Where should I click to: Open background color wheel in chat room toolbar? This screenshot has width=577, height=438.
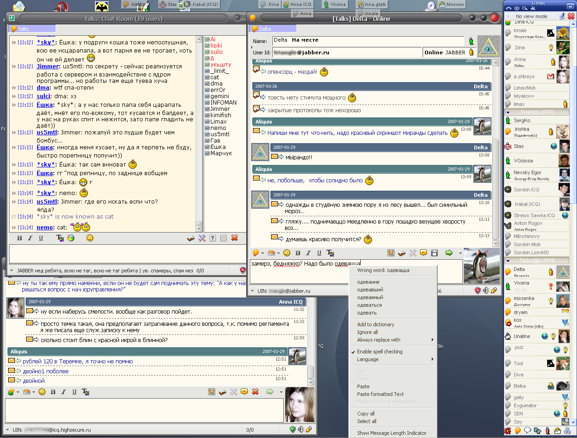point(71,238)
